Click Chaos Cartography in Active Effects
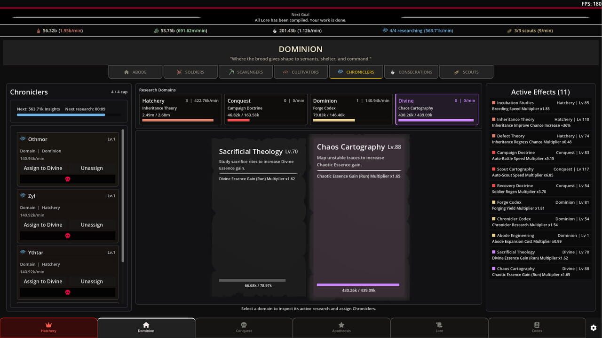The height and width of the screenshot is (338, 602). (x=540, y=271)
